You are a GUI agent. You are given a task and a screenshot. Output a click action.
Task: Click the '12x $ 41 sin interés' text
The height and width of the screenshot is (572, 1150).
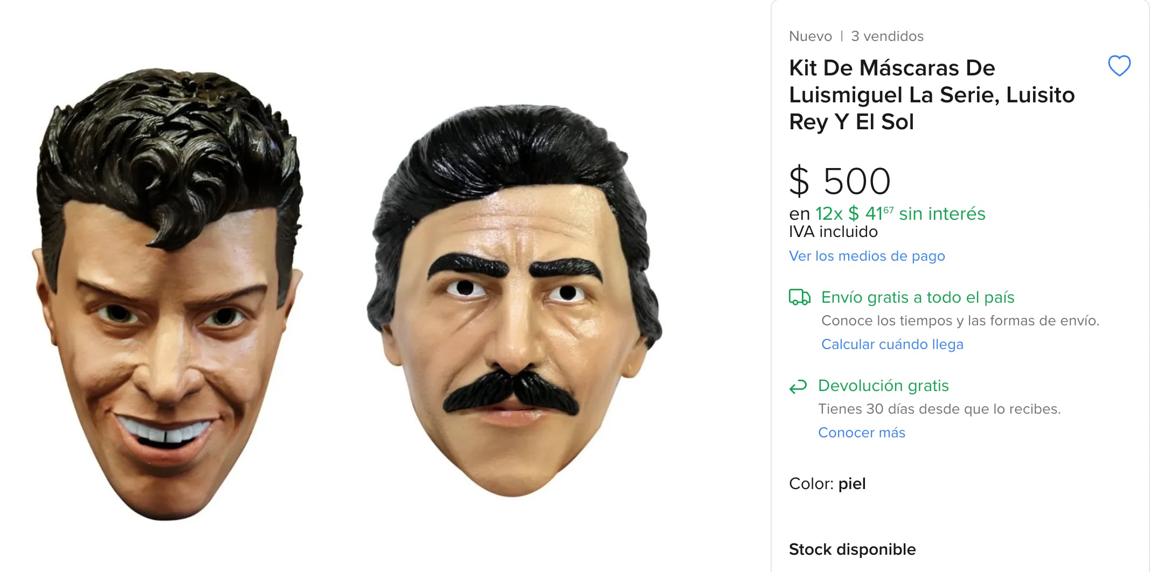point(900,214)
